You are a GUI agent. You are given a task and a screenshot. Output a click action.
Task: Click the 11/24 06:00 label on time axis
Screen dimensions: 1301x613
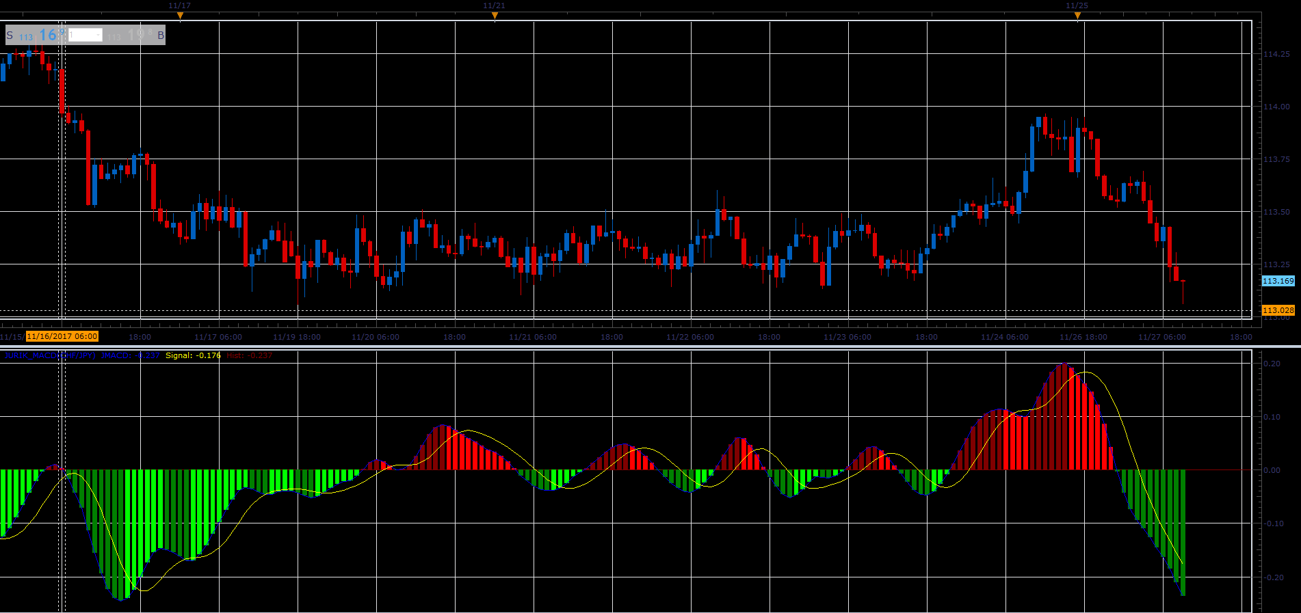click(1004, 337)
